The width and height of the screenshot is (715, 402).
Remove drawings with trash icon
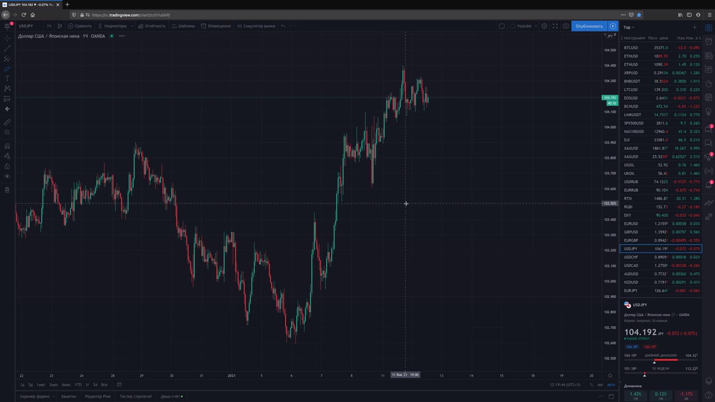pyautogui.click(x=7, y=190)
